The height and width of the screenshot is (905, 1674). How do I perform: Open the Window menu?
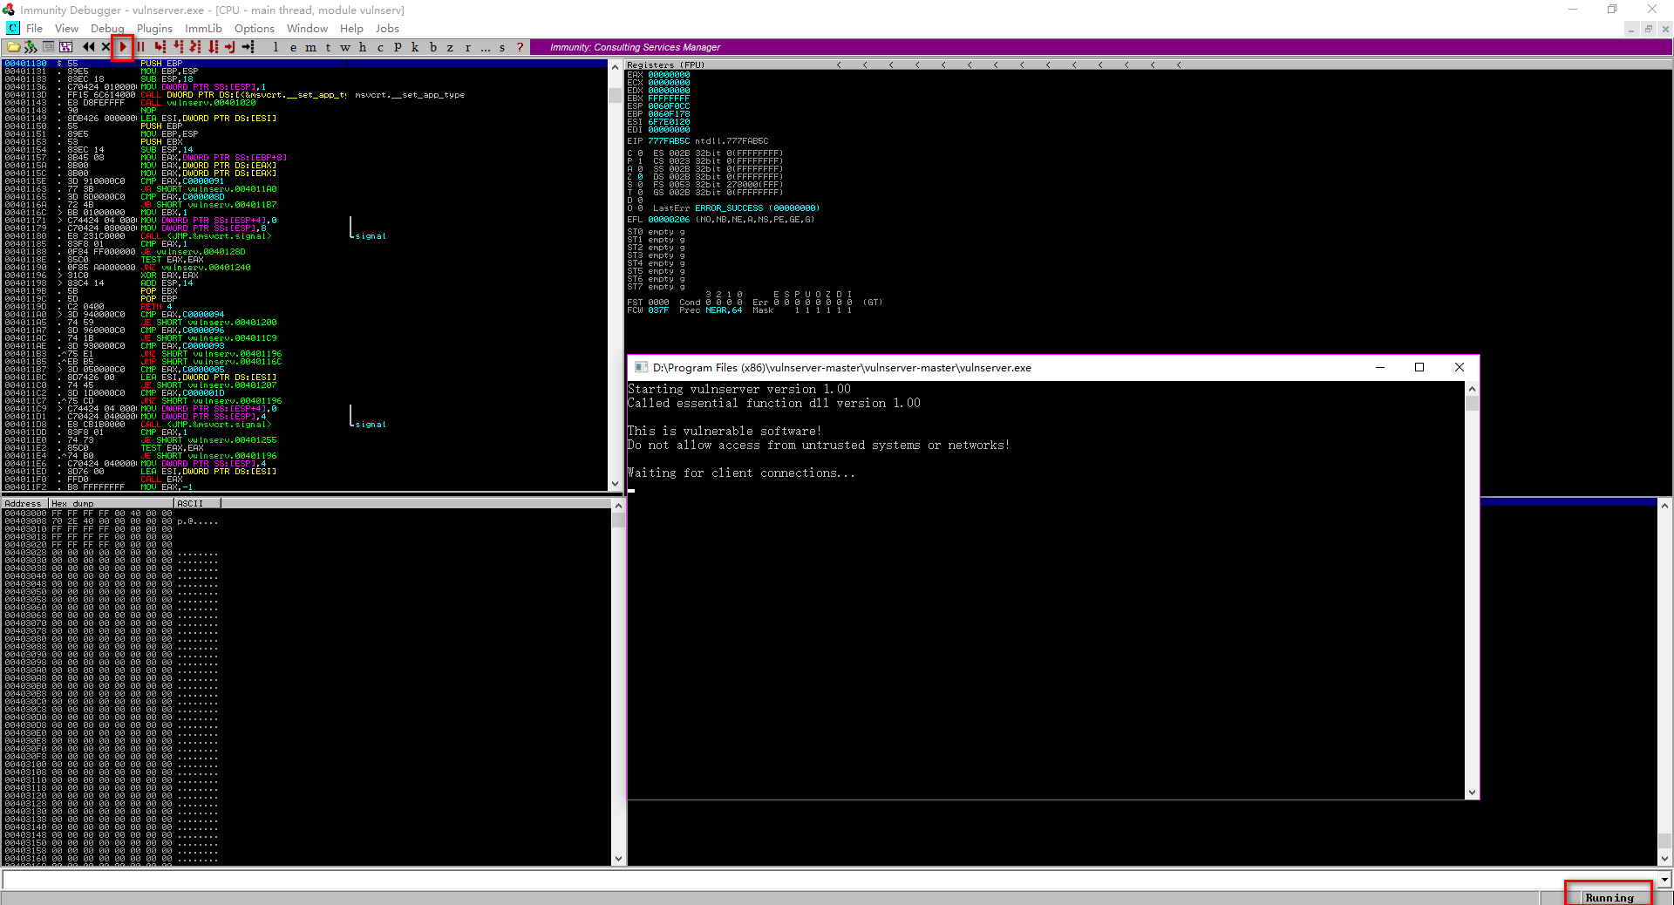307,29
